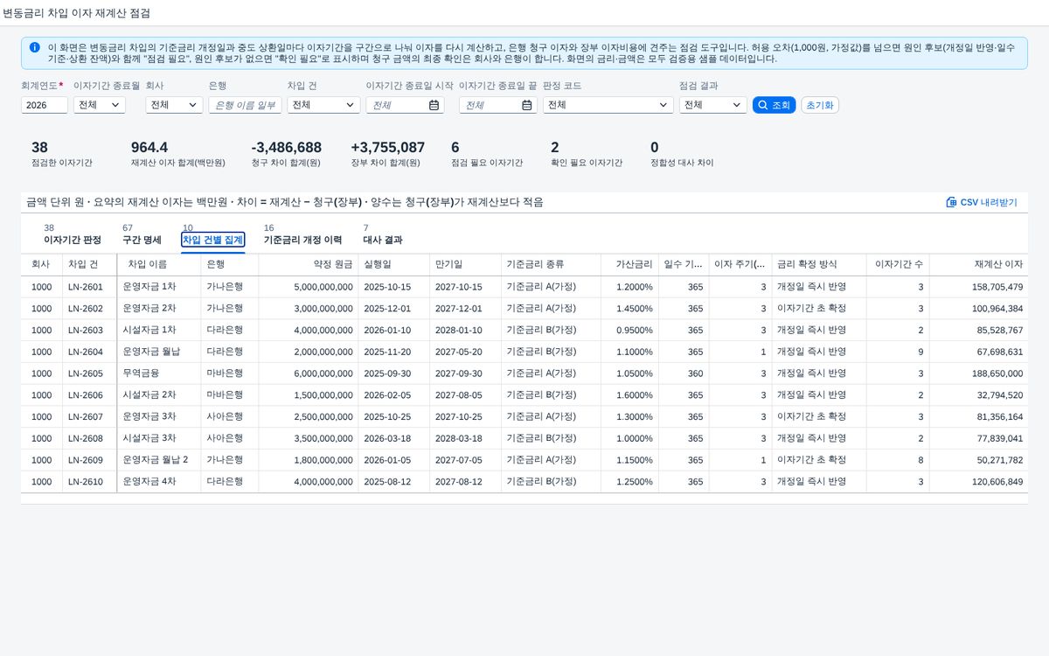Click the 청구 차이 합계 value -3,486,688

tap(287, 148)
